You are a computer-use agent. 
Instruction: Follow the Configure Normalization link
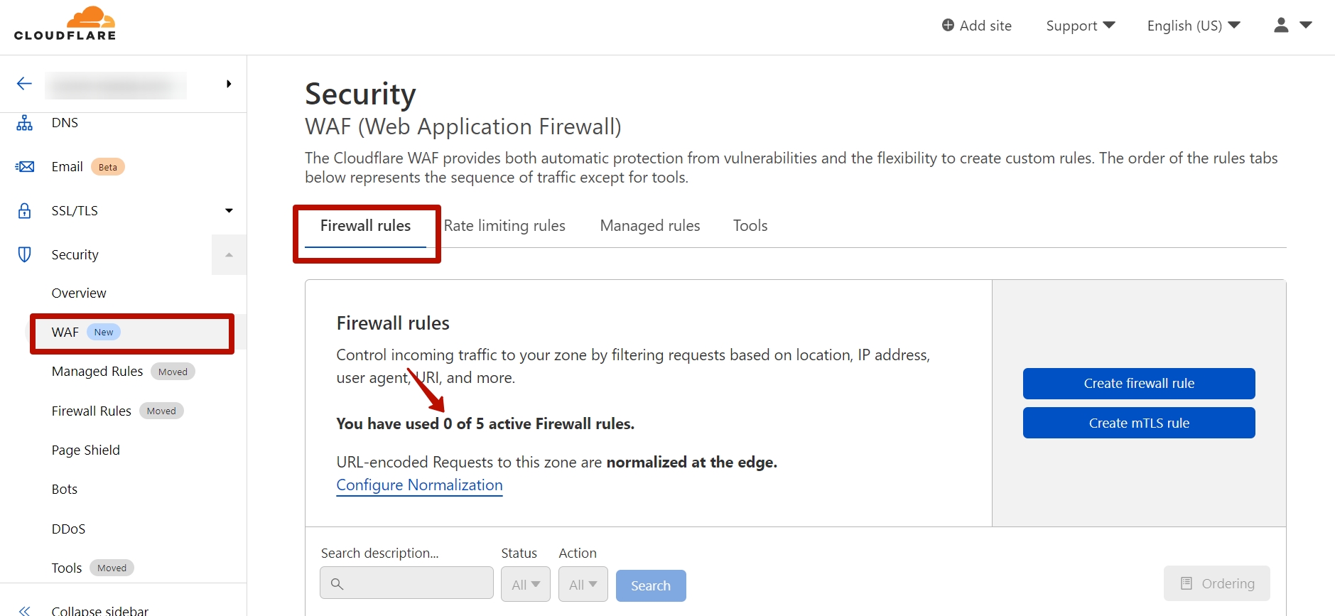coord(419,485)
